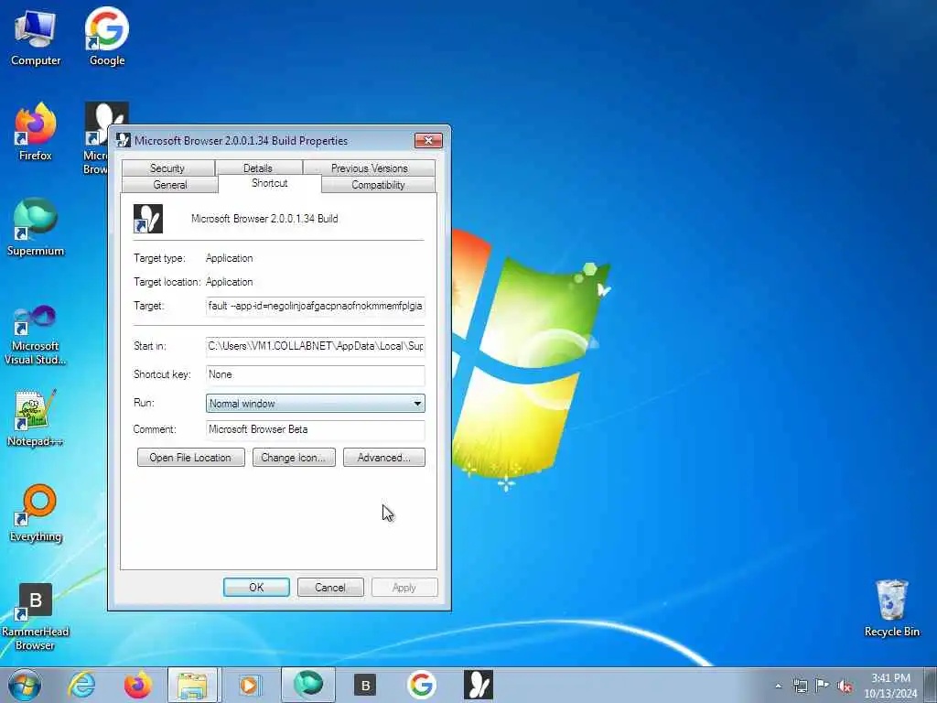Click the Show Desktop strip
Viewport: 937px width, 703px height.
pyautogui.click(x=930, y=685)
